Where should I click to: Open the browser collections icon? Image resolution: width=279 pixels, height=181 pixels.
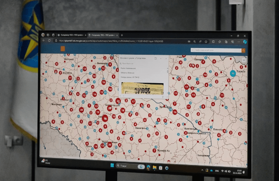(x=226, y=42)
